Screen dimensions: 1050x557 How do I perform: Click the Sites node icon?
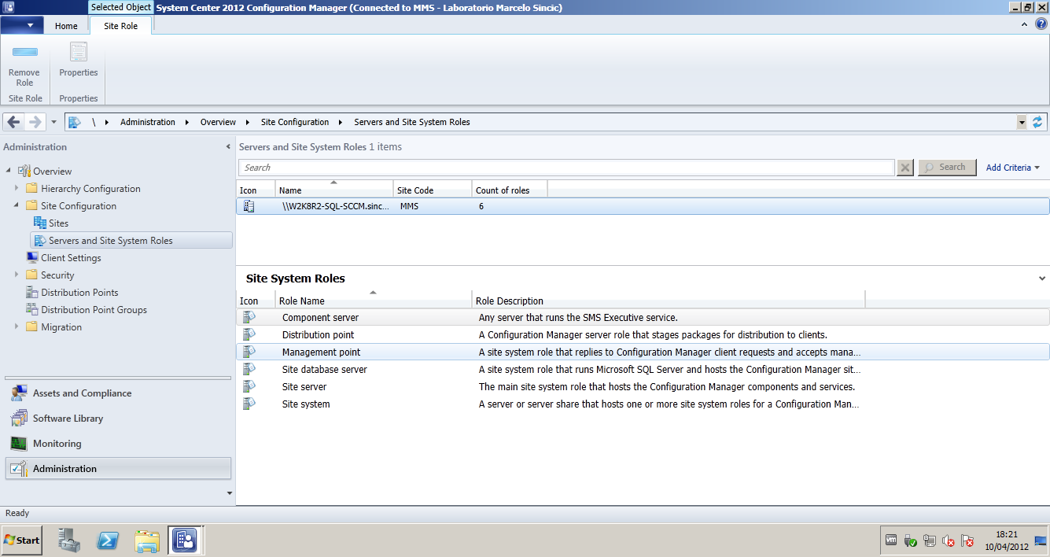[x=40, y=223]
